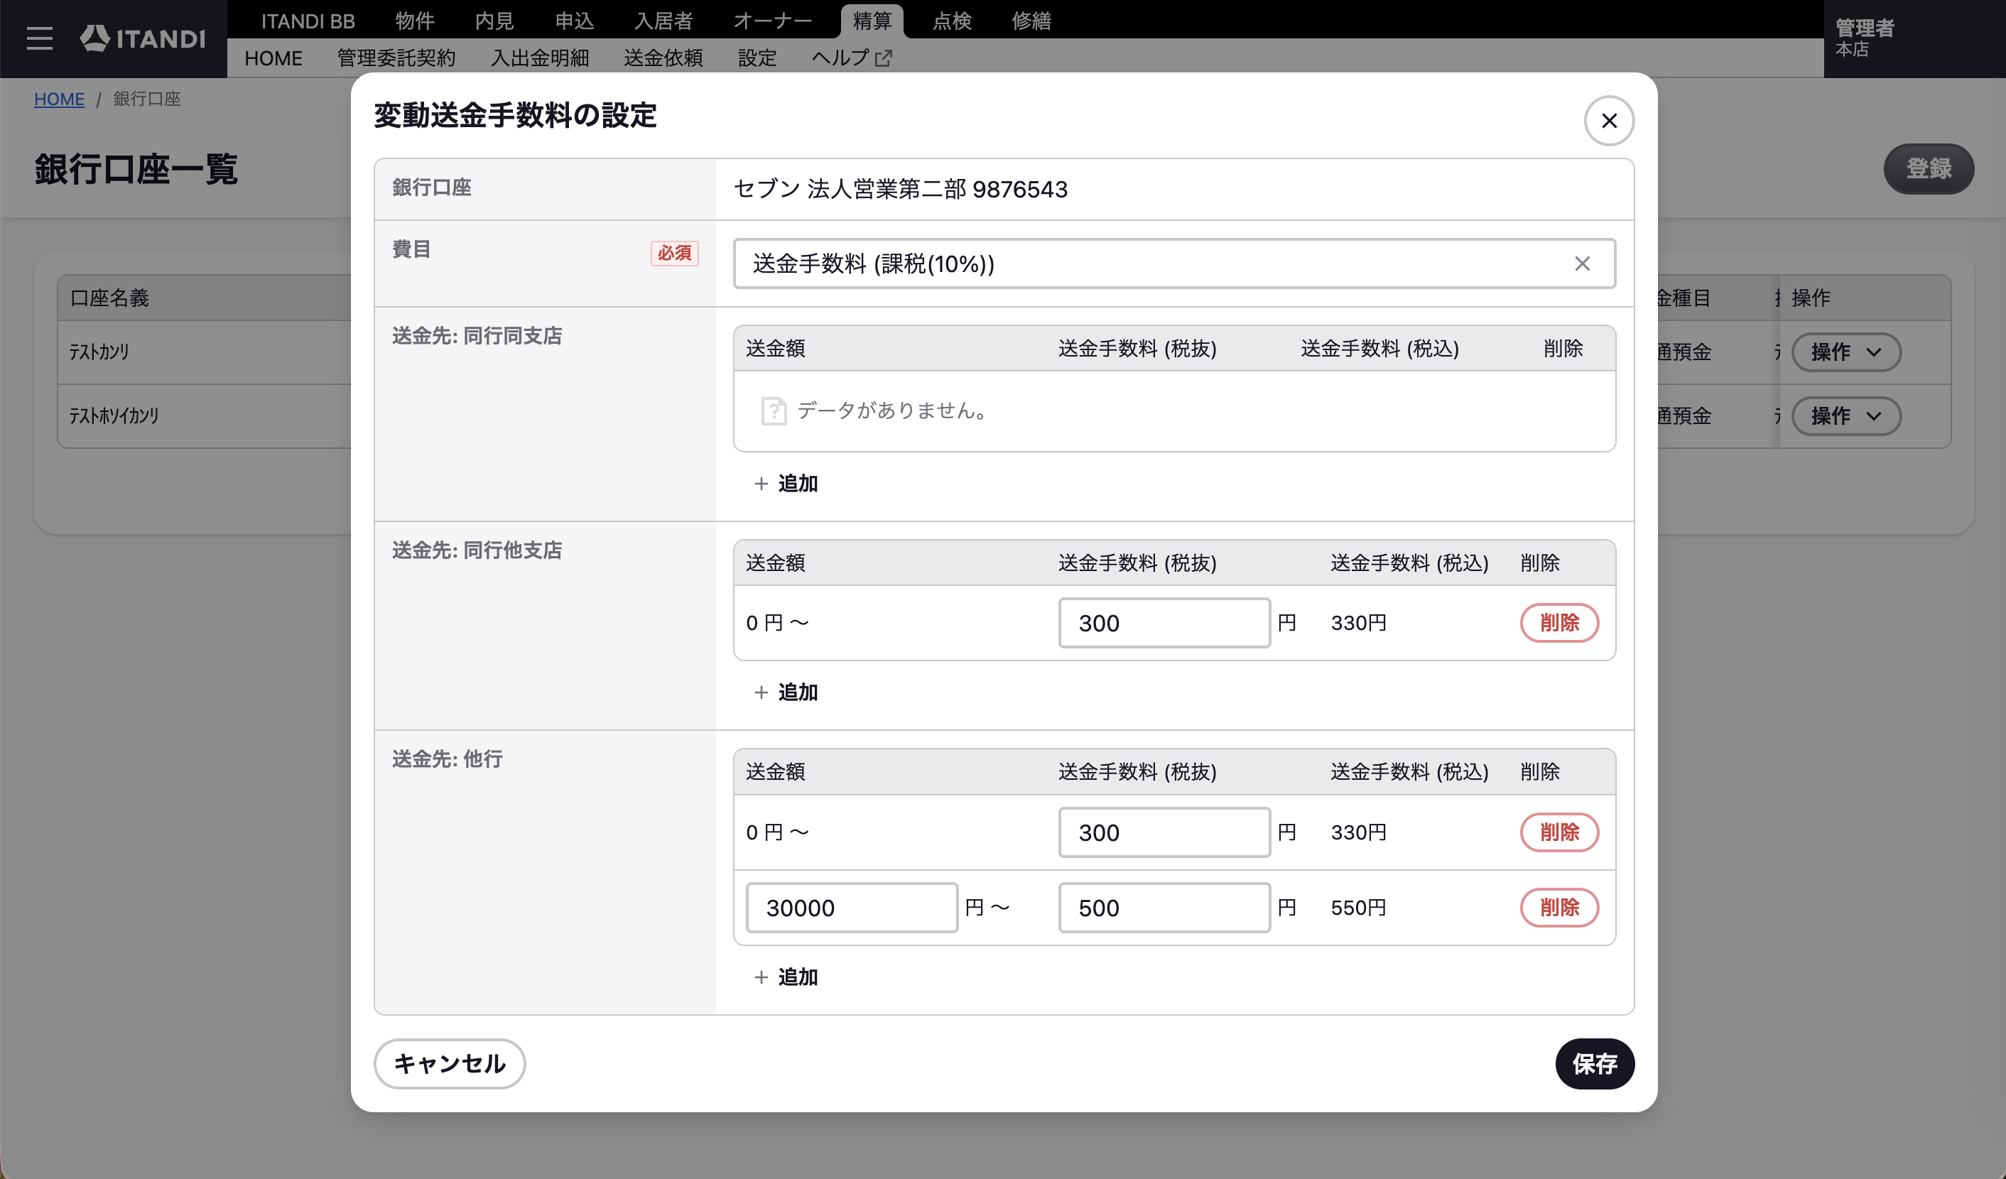
Task: Switch to the オーナー tab
Action: [773, 21]
